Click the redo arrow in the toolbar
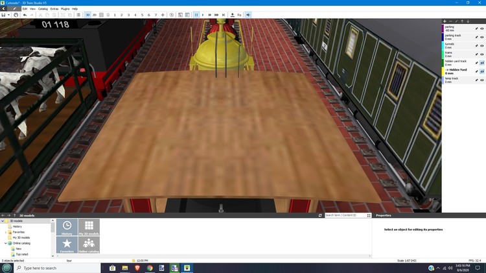 click(31, 15)
